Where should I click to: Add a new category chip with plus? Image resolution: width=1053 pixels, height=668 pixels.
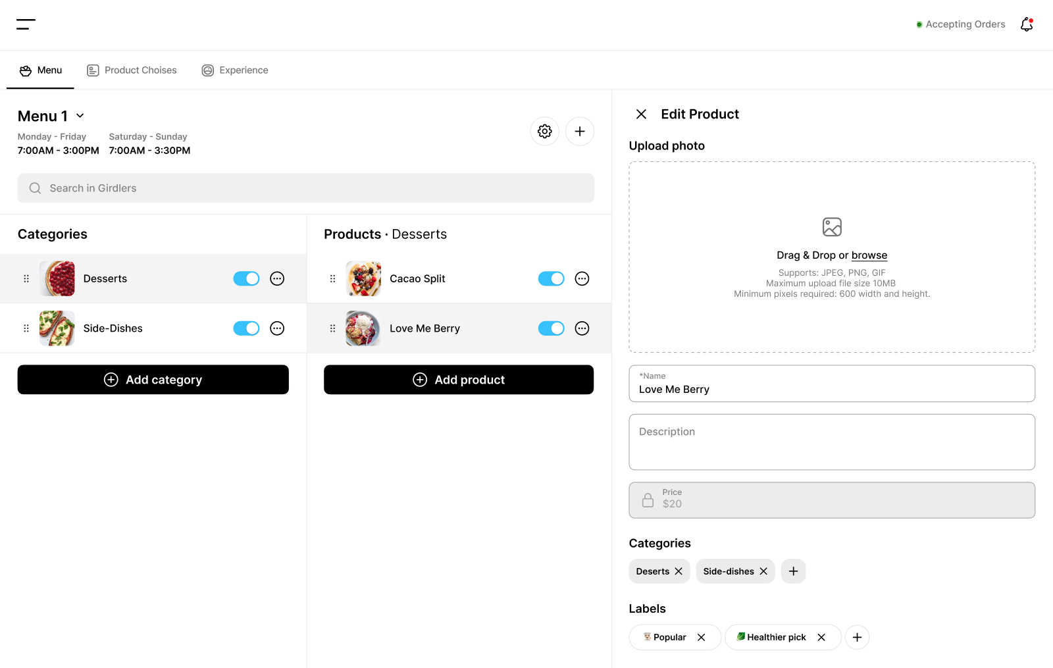(793, 571)
